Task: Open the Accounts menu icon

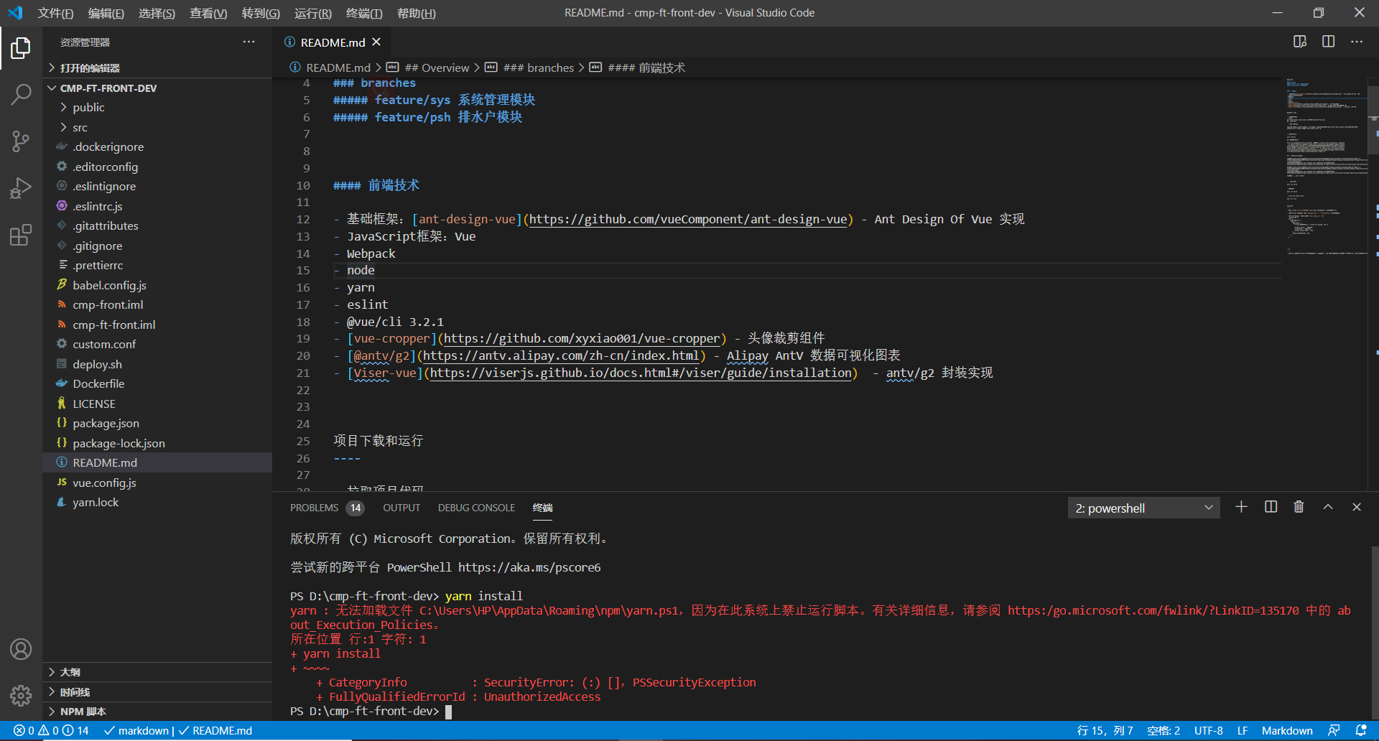Action: pyautogui.click(x=21, y=649)
